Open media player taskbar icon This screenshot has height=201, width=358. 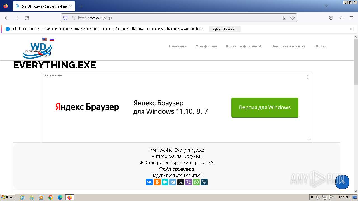pyautogui.click(x=41, y=197)
